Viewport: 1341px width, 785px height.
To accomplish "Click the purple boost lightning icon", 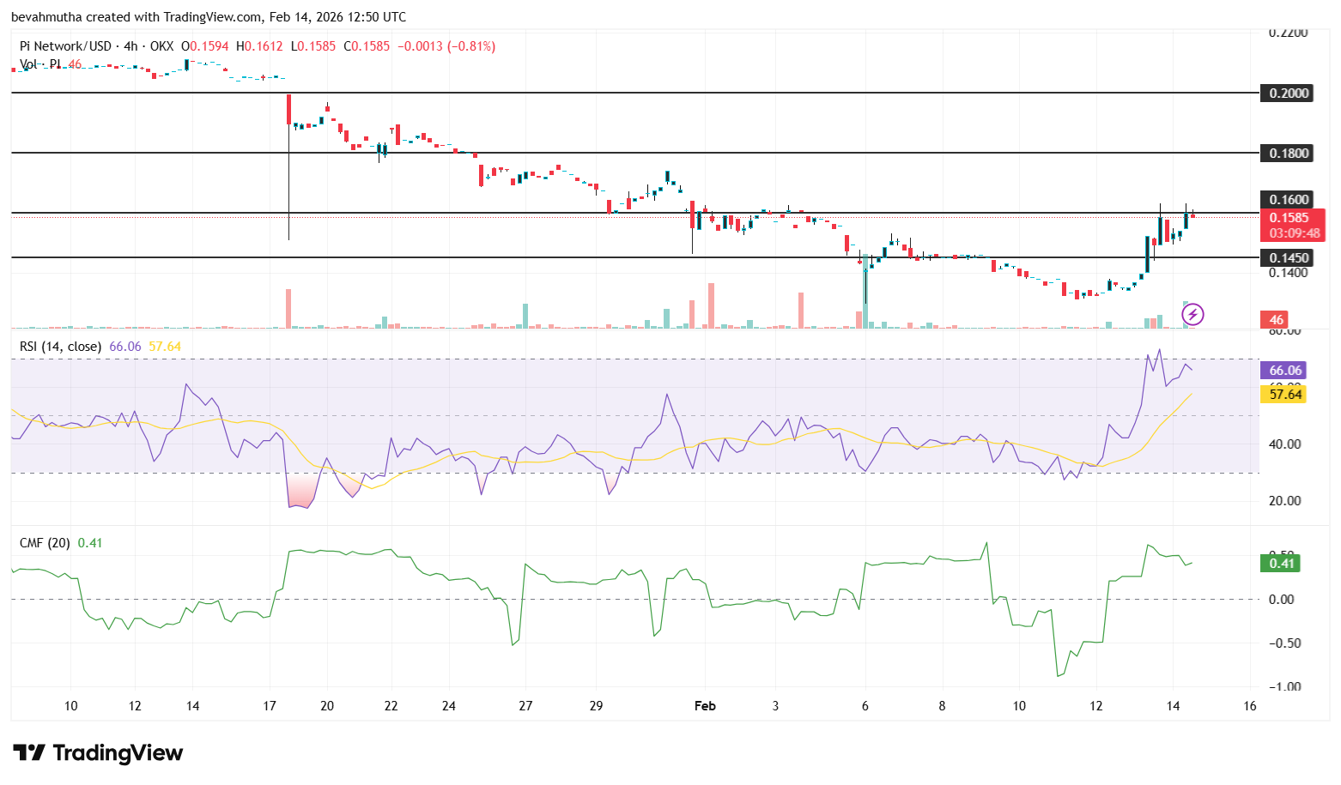I will 1194,314.
